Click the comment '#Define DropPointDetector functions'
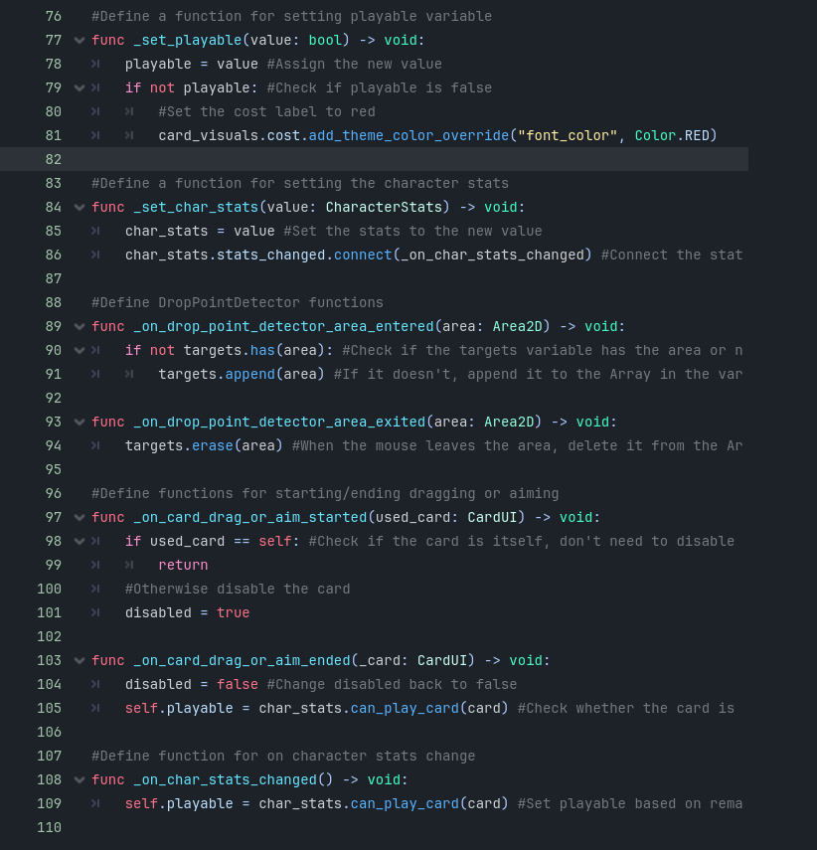 (238, 302)
